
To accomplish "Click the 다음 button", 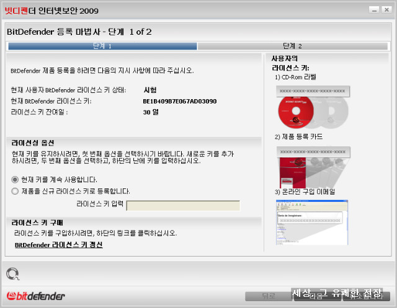I will tap(317, 296).
